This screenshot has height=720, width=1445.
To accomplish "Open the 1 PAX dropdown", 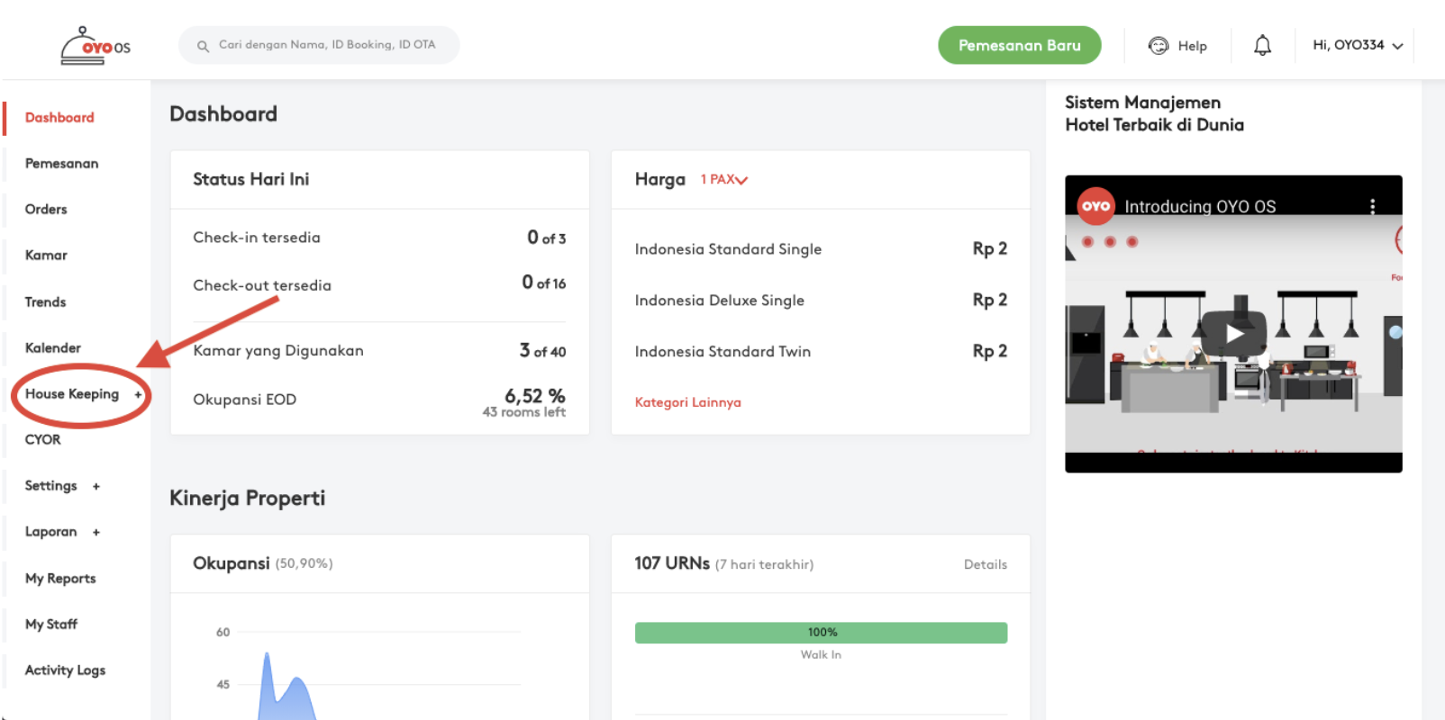I will pos(723,179).
